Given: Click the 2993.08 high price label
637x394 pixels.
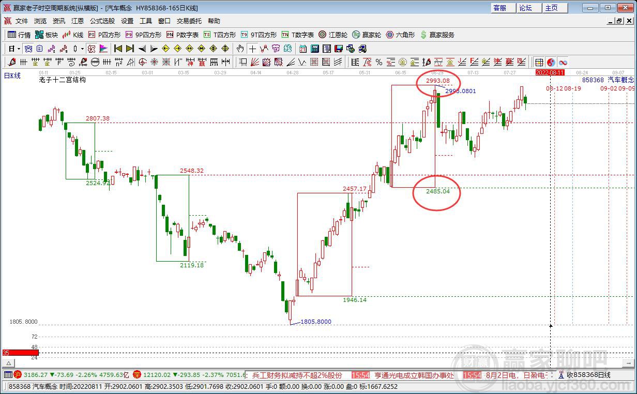Looking at the screenshot, I should 438,81.
